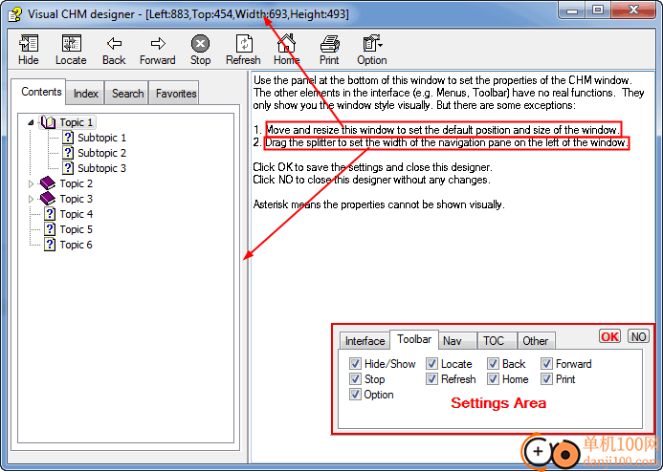The width and height of the screenshot is (663, 472).
Task: Click the Locate toolbar icon
Action: pos(71,44)
